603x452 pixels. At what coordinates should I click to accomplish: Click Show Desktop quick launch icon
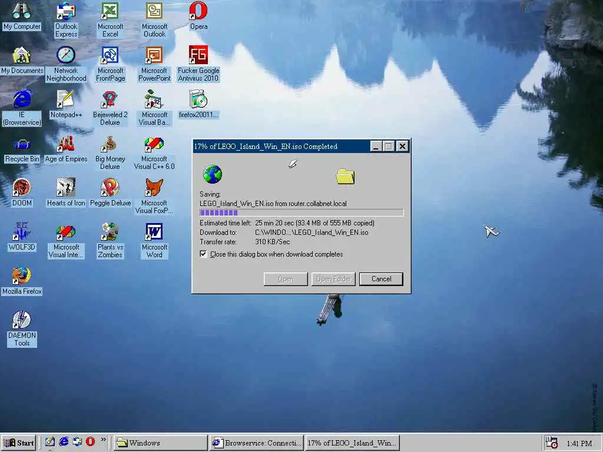point(50,442)
